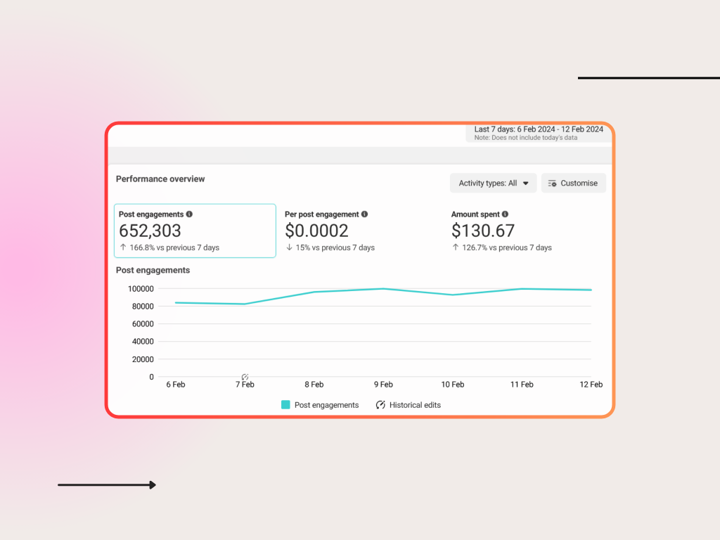Click the 11 Feb axis label

pyautogui.click(x=522, y=385)
